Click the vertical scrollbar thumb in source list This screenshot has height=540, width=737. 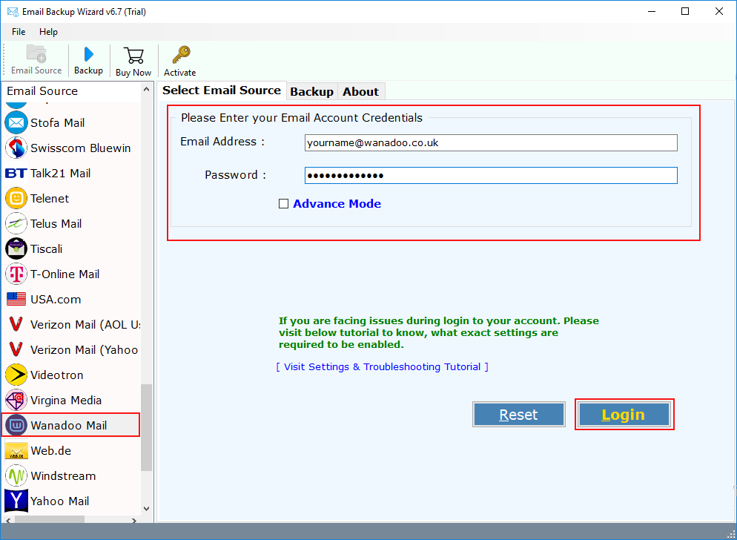coord(147,427)
